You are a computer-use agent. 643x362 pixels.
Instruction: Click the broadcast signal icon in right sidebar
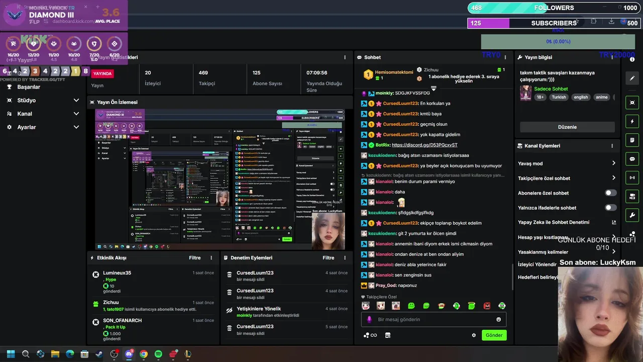[x=632, y=177]
